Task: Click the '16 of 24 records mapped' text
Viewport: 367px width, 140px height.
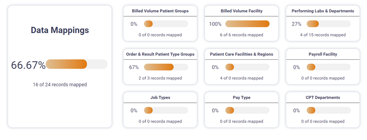Action: point(60,84)
